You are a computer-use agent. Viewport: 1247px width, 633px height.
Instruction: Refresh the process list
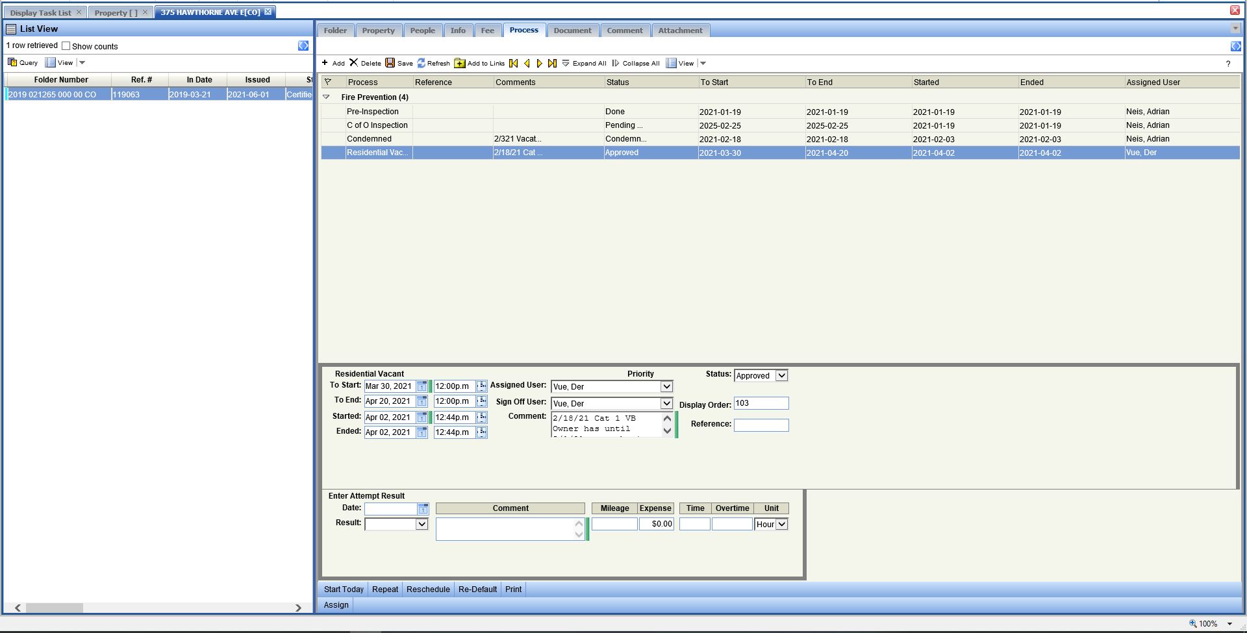[x=422, y=63]
